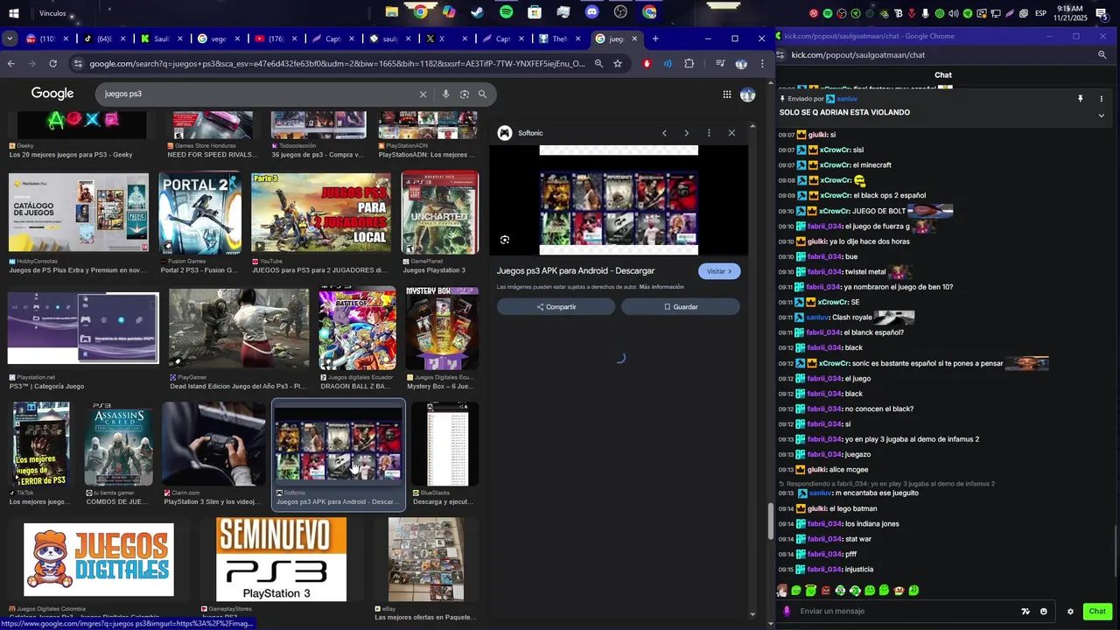The width and height of the screenshot is (1120, 630).
Task: Switch to the Google 'vege' tab
Action: pos(213,38)
